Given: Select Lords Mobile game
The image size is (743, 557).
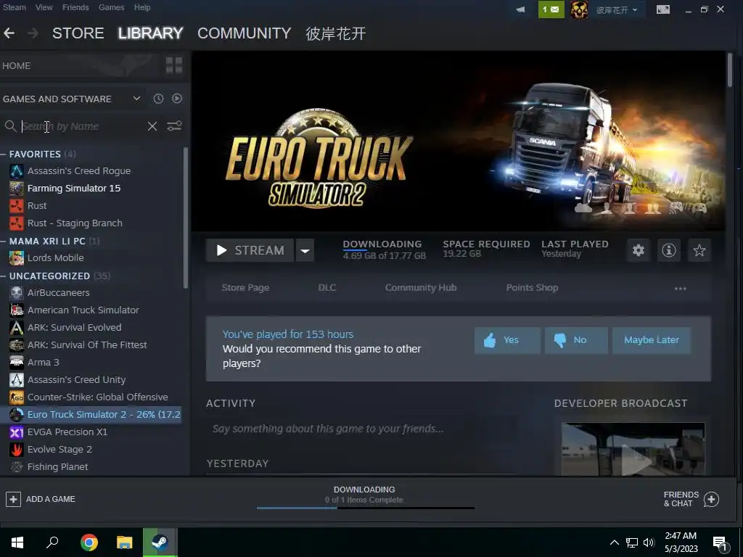Looking at the screenshot, I should (55, 257).
